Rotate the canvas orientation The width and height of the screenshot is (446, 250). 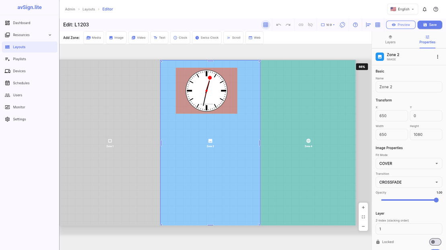pos(342,24)
